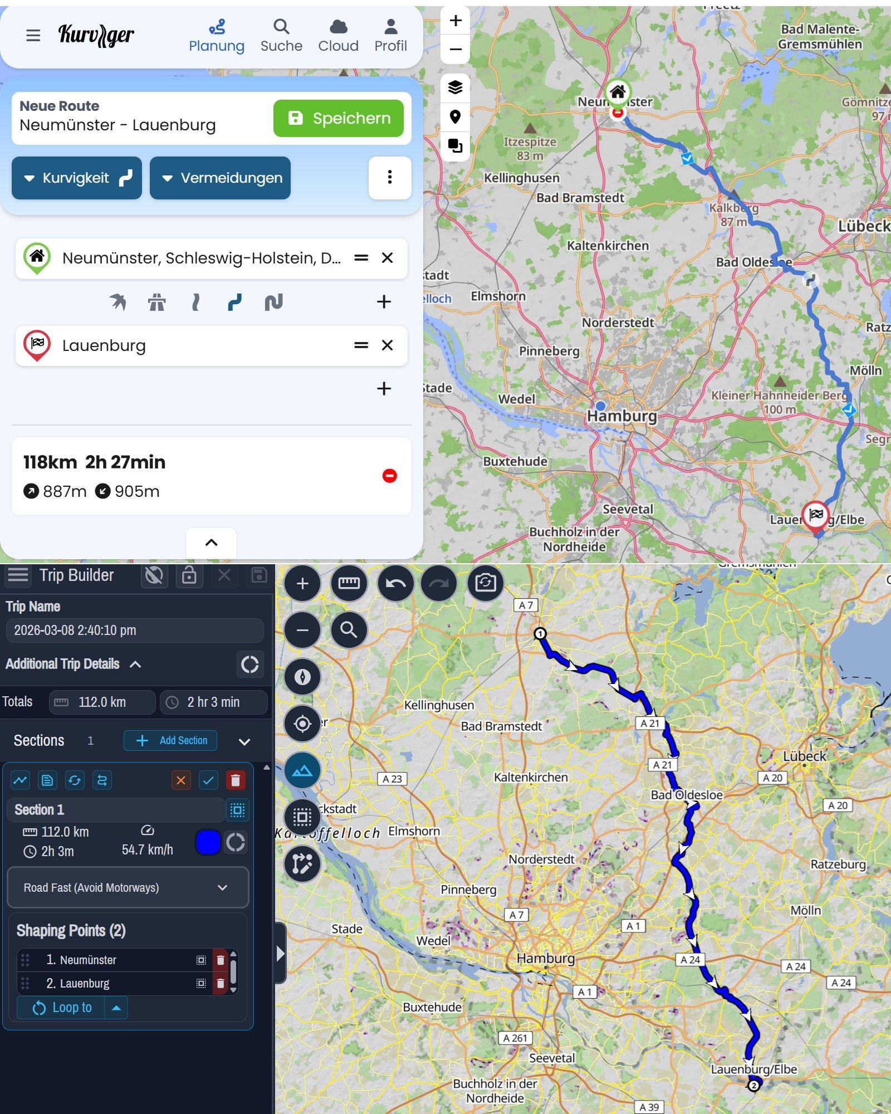Collapse the Additional Trip Details panel
891x1114 pixels.
tap(135, 665)
